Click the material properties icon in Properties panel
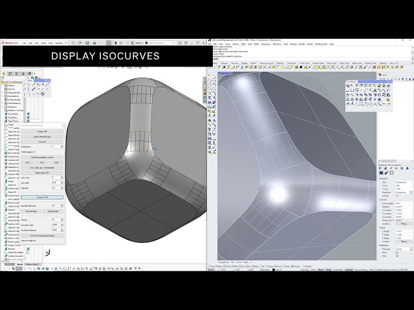Viewport: 414px width, 310px height. (386, 173)
